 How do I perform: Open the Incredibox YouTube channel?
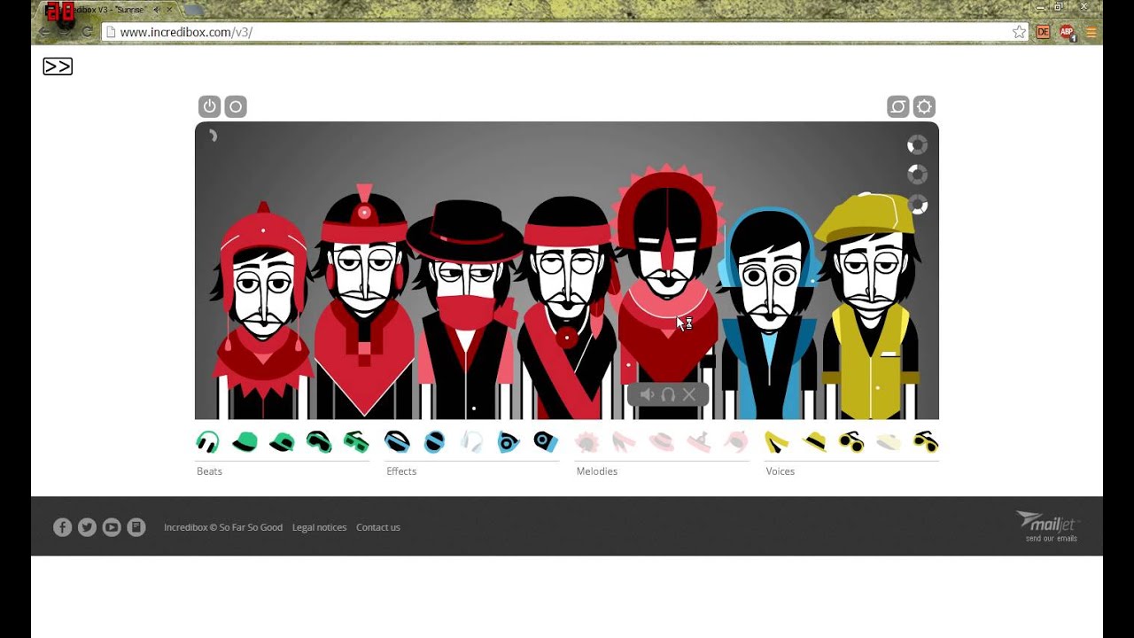(112, 527)
